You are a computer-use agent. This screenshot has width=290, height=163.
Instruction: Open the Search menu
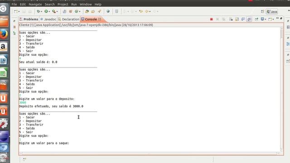click(x=50, y=4)
